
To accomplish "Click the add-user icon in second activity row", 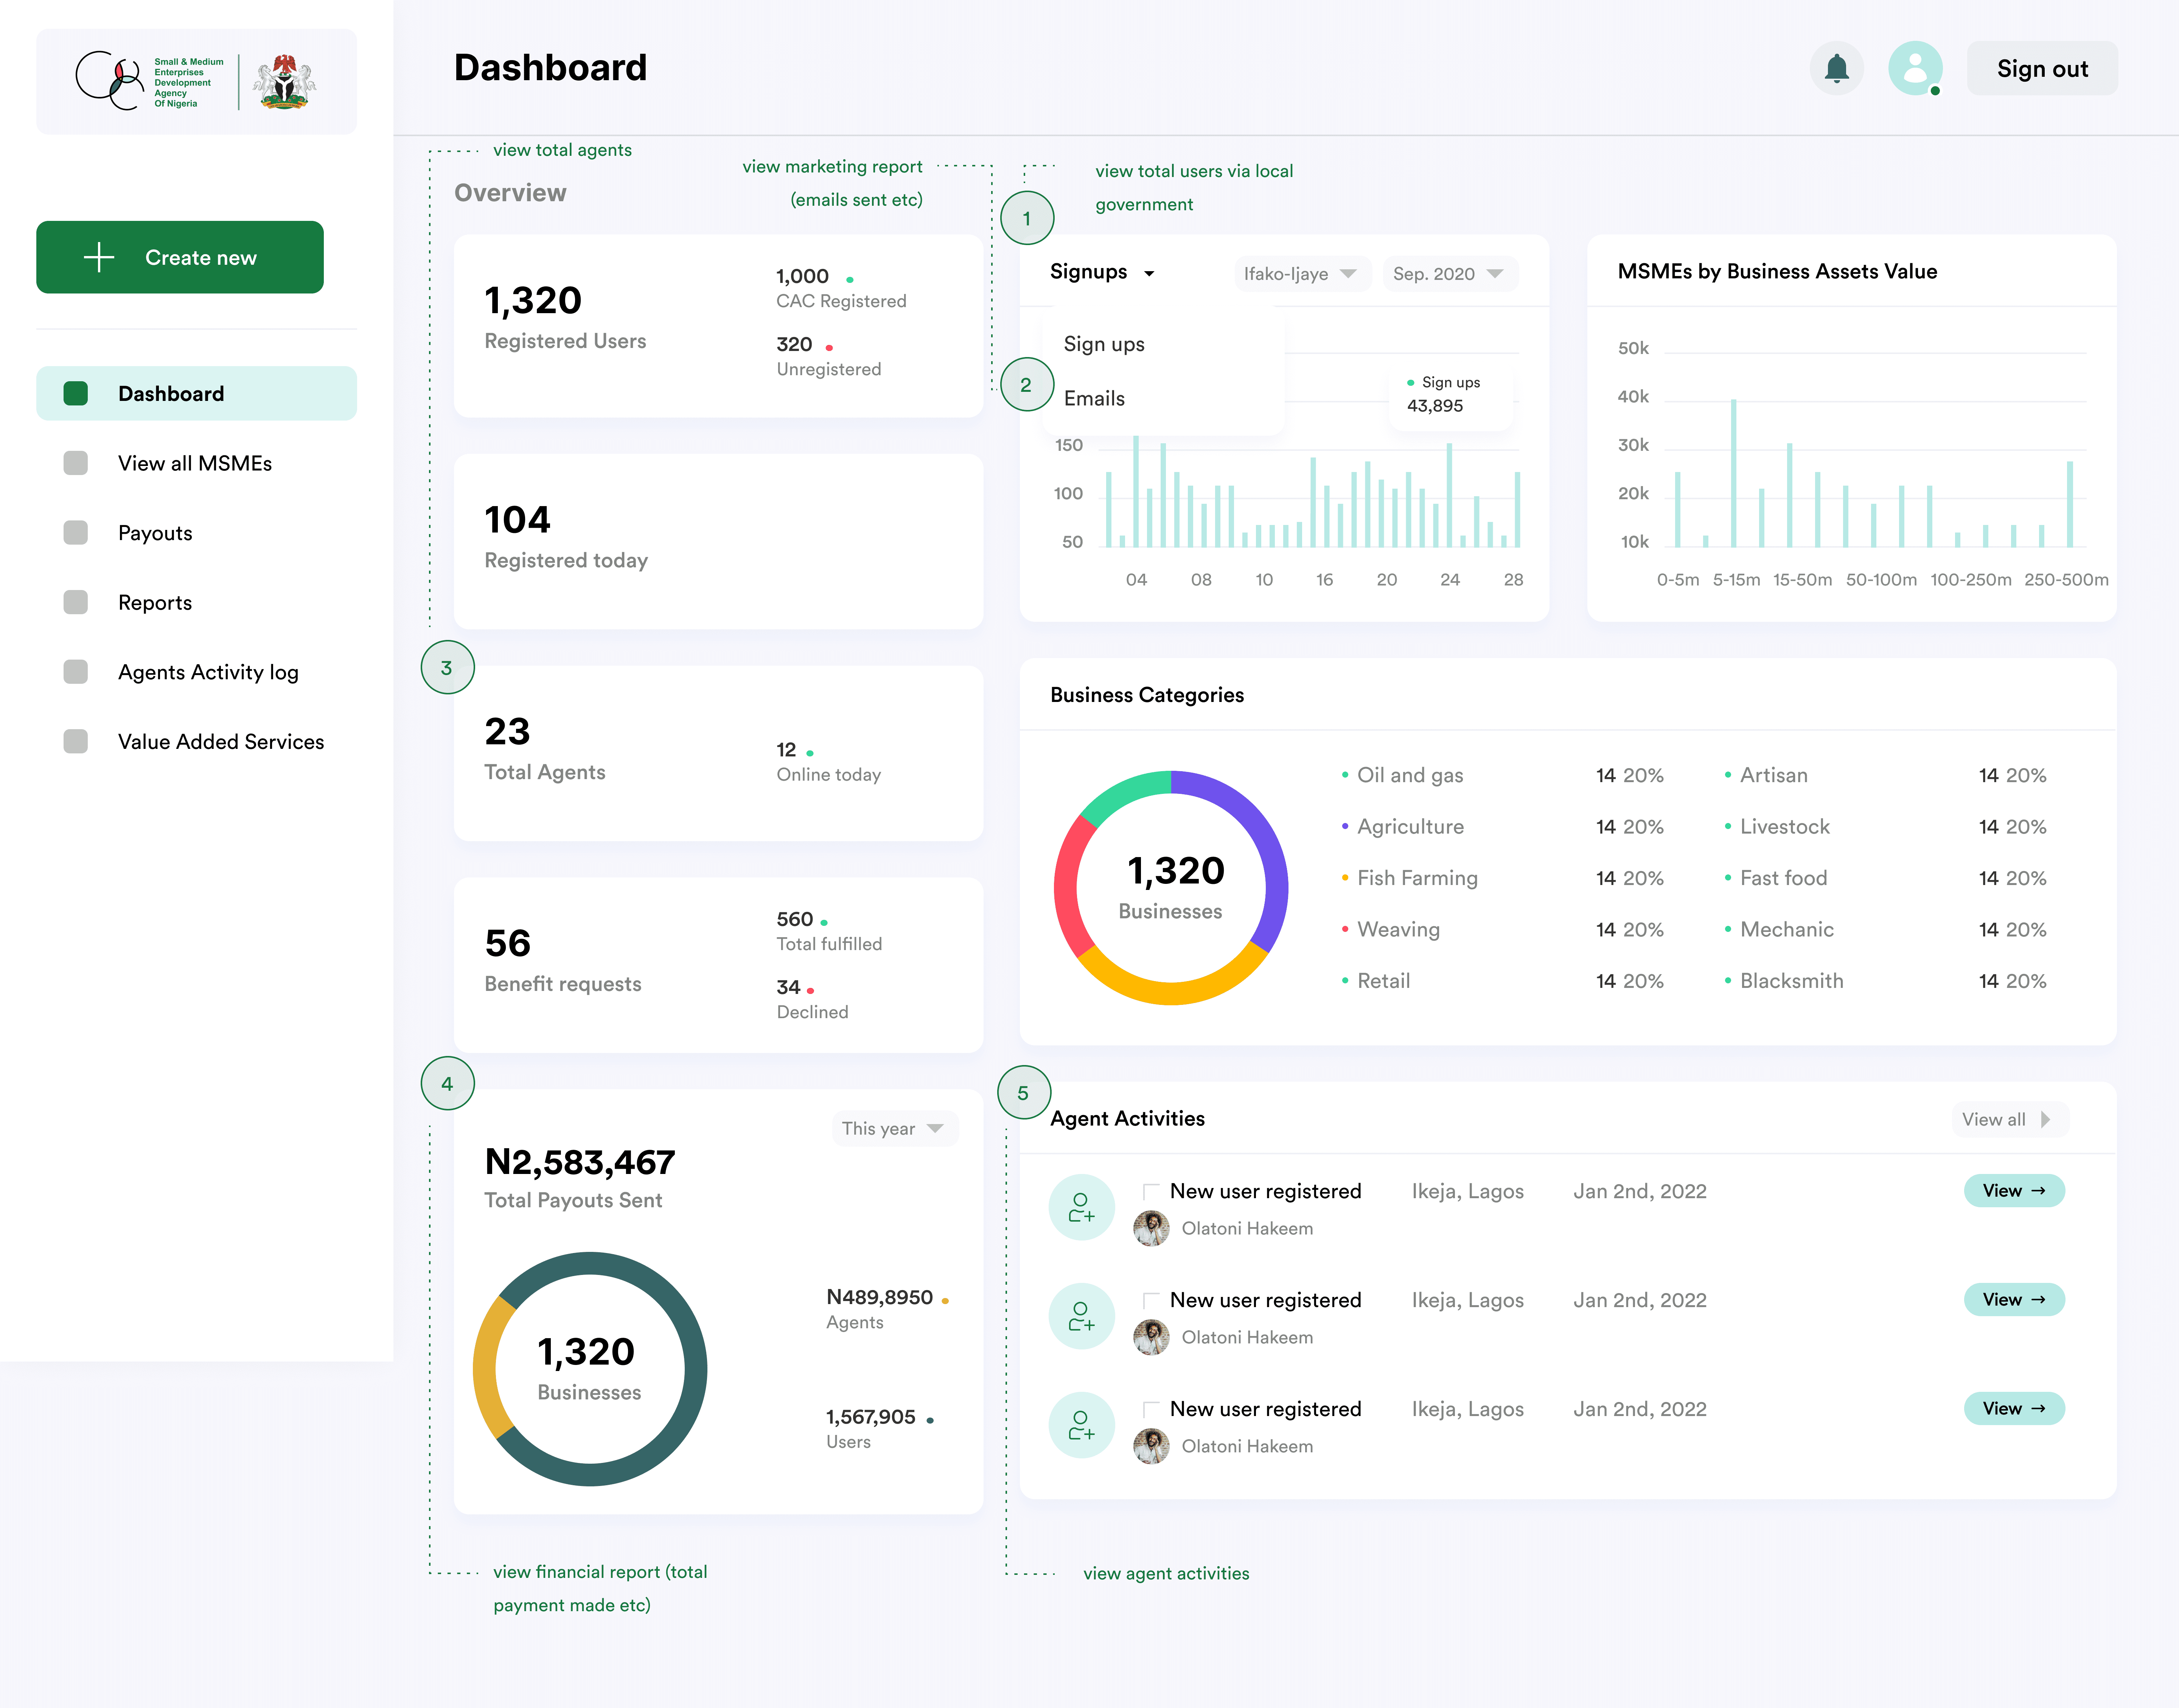I will pos(1081,1316).
